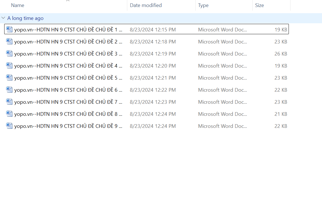Click Word icon of CHỦ ĐỀ 2 file

(9, 41)
